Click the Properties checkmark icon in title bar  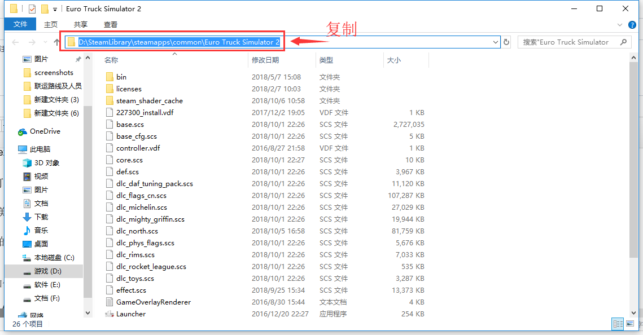pos(32,8)
